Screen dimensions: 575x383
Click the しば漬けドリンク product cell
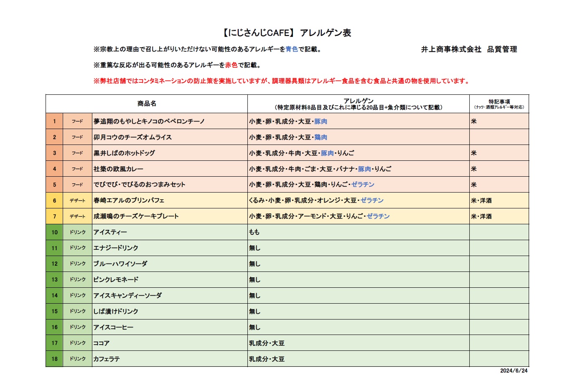pyautogui.click(x=116, y=312)
